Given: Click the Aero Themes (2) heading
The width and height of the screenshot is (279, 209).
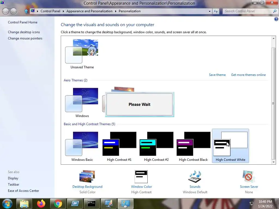Looking at the screenshot, I should click(x=75, y=80).
